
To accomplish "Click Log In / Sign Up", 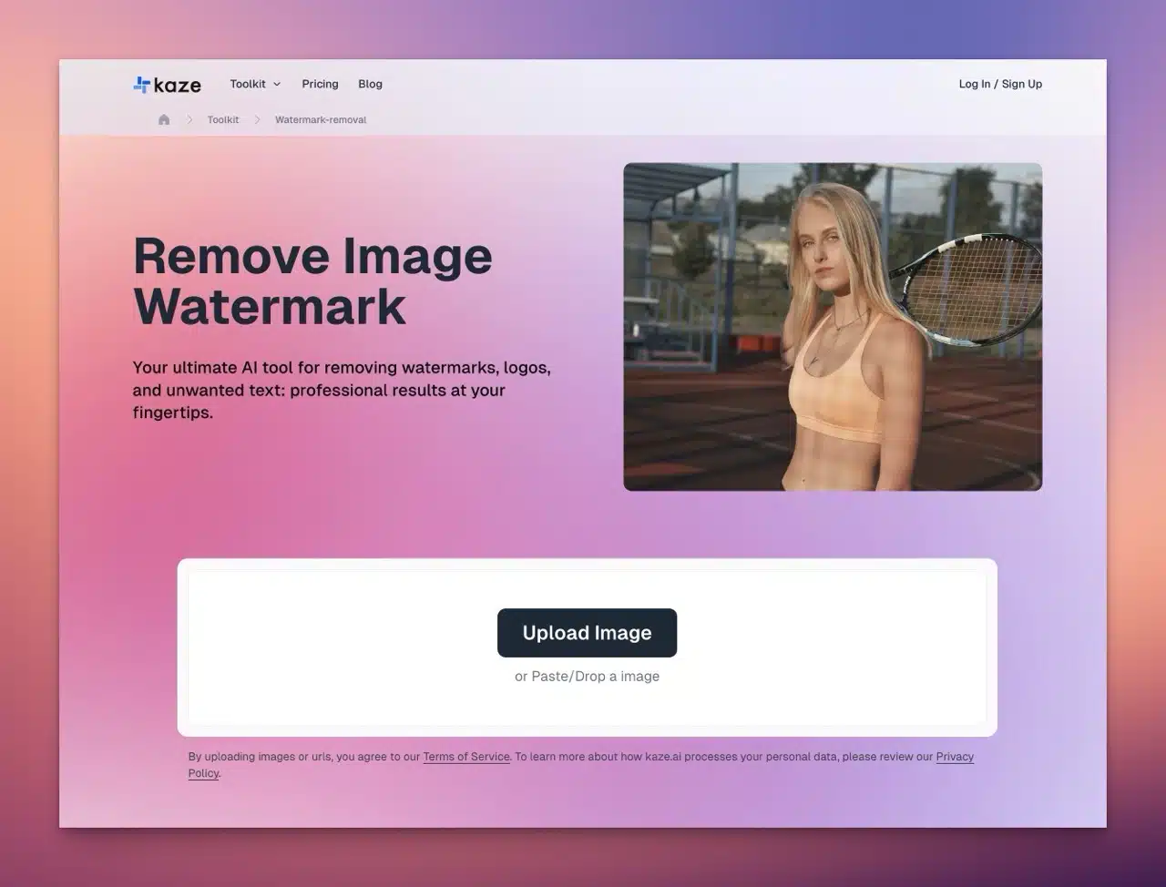I will point(999,84).
